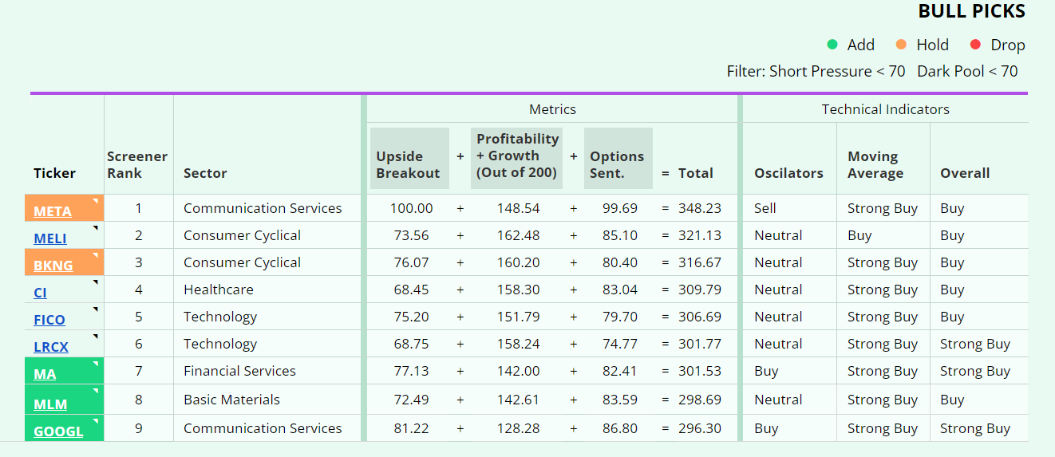Click GOOGL's options sentiment value 86.80

click(x=620, y=428)
